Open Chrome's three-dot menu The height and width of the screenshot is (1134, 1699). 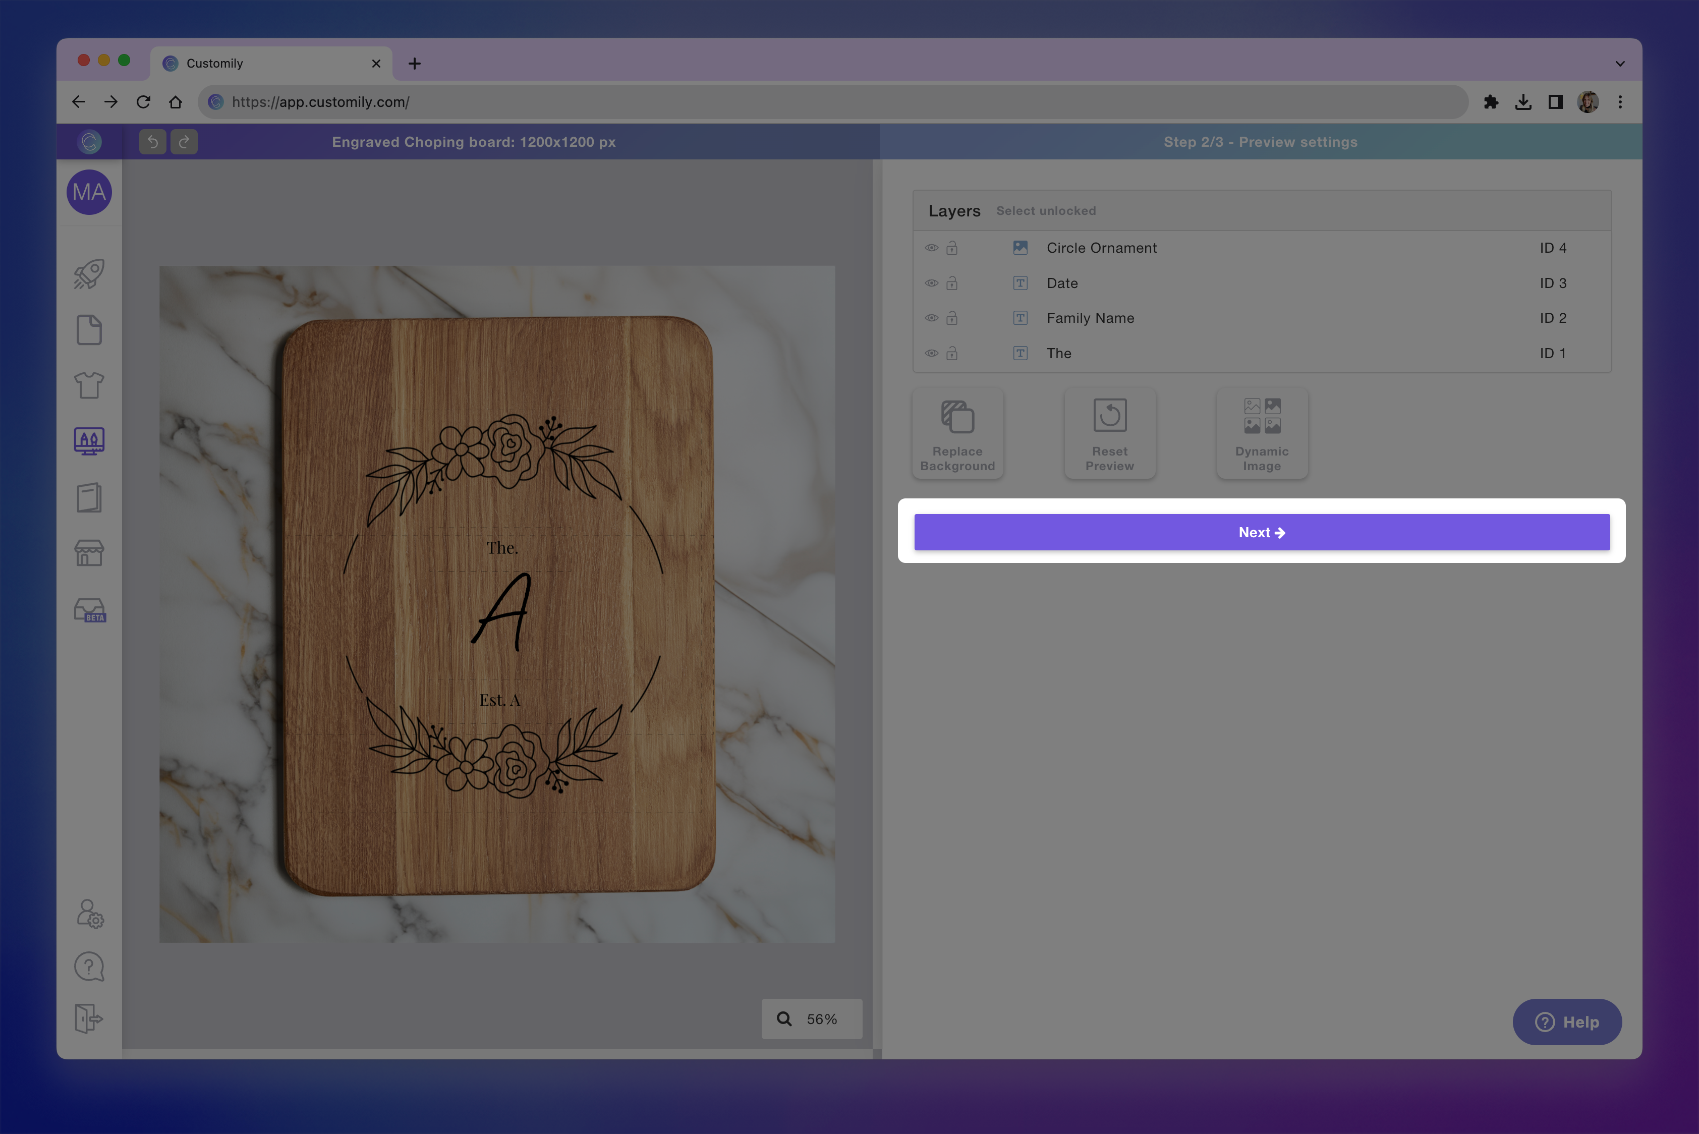pyautogui.click(x=1621, y=102)
